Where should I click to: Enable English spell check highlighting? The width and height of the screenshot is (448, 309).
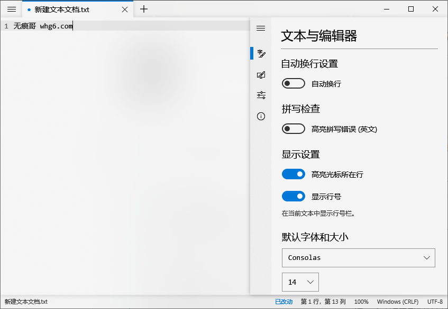[294, 129]
